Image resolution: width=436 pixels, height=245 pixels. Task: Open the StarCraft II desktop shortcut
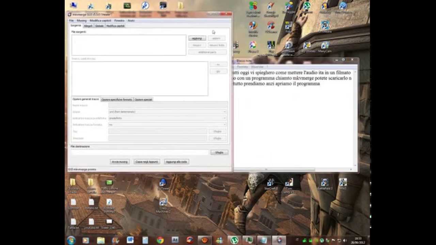click(271, 184)
